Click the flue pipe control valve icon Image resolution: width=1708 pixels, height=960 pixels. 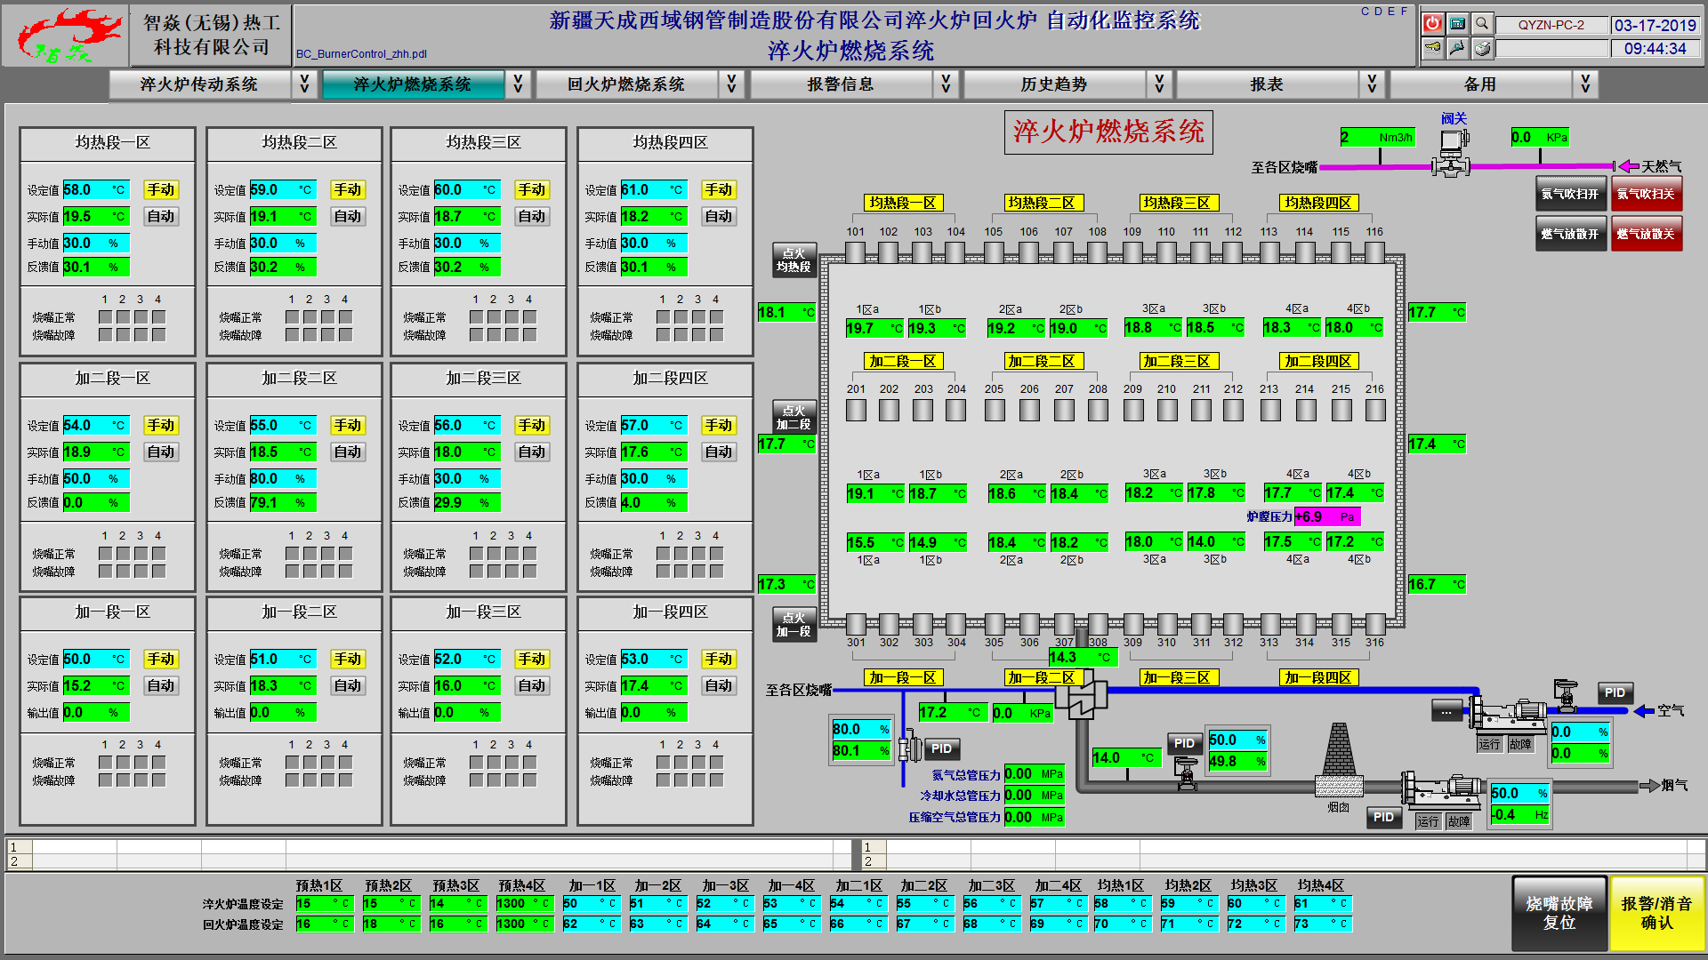point(1186,774)
